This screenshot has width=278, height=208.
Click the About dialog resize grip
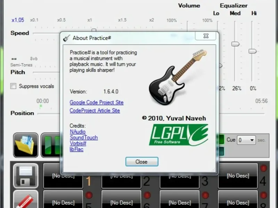pos(213,170)
